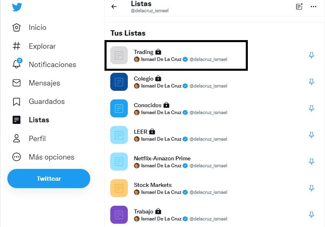Image resolution: width=325 pixels, height=227 pixels.
Task: Click the Twitter bird logo
Action: coord(17,7)
